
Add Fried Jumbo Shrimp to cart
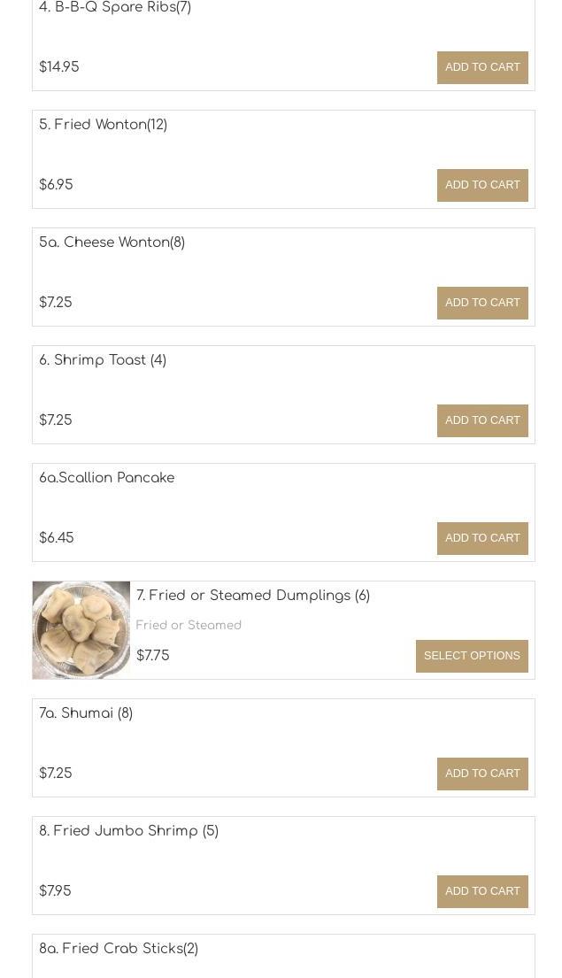pyautogui.click(x=482, y=892)
